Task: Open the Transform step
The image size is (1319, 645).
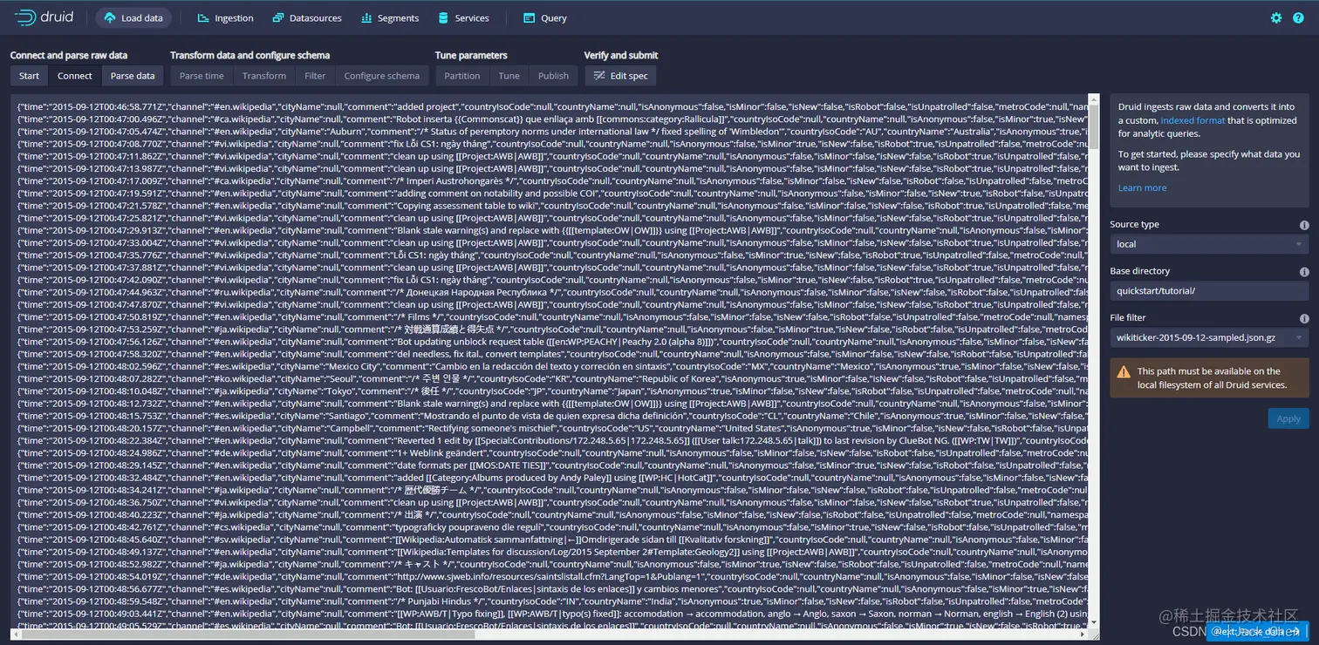Action: (x=264, y=76)
